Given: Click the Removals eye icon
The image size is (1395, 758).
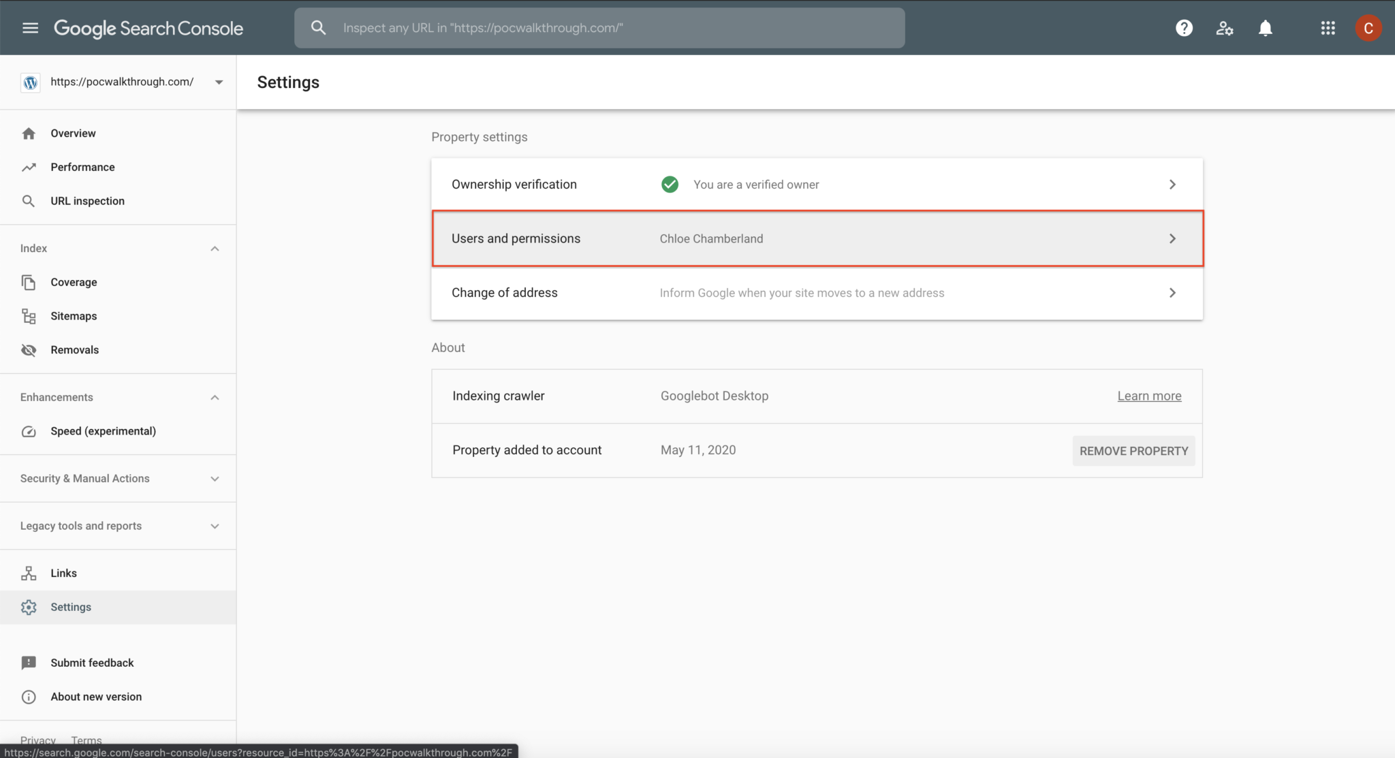Looking at the screenshot, I should (28, 349).
